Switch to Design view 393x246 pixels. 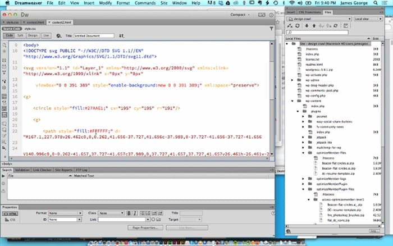[33, 35]
